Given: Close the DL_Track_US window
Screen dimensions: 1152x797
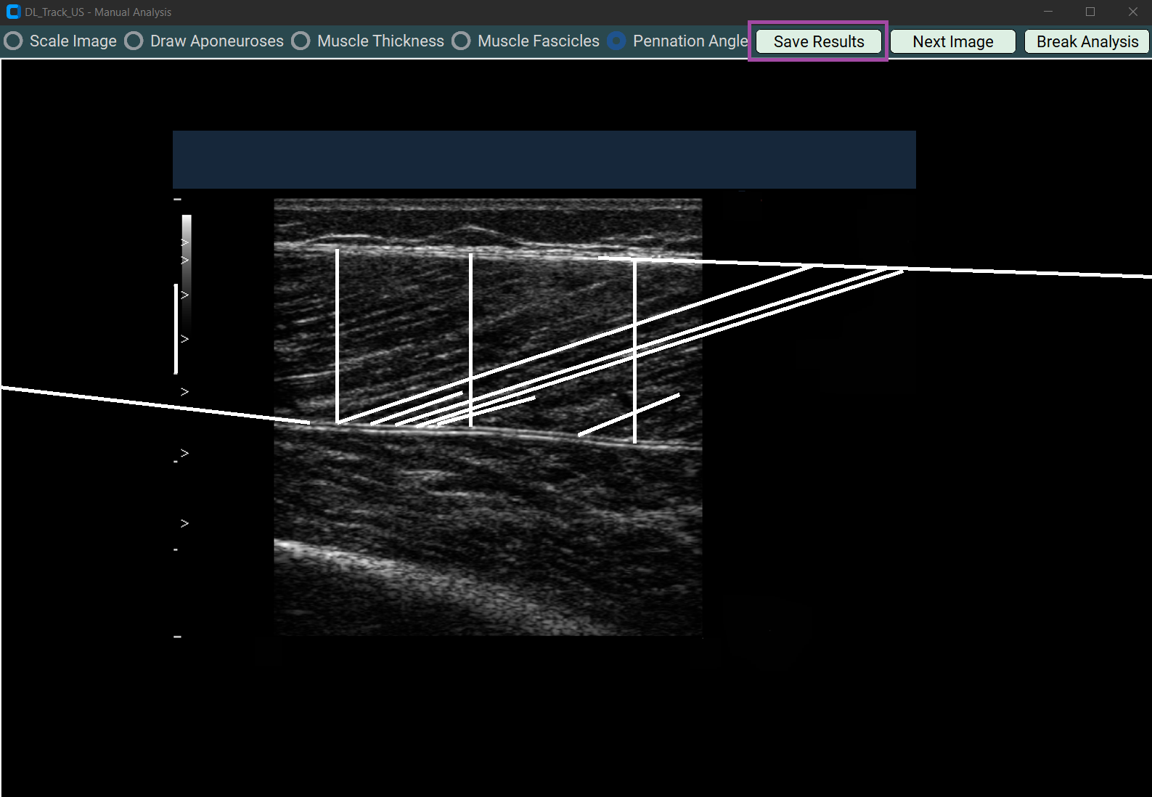Looking at the screenshot, I should click(1132, 12).
